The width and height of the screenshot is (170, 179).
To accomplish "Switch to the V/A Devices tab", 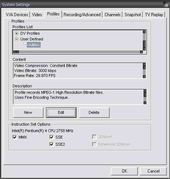I will click(x=17, y=15).
